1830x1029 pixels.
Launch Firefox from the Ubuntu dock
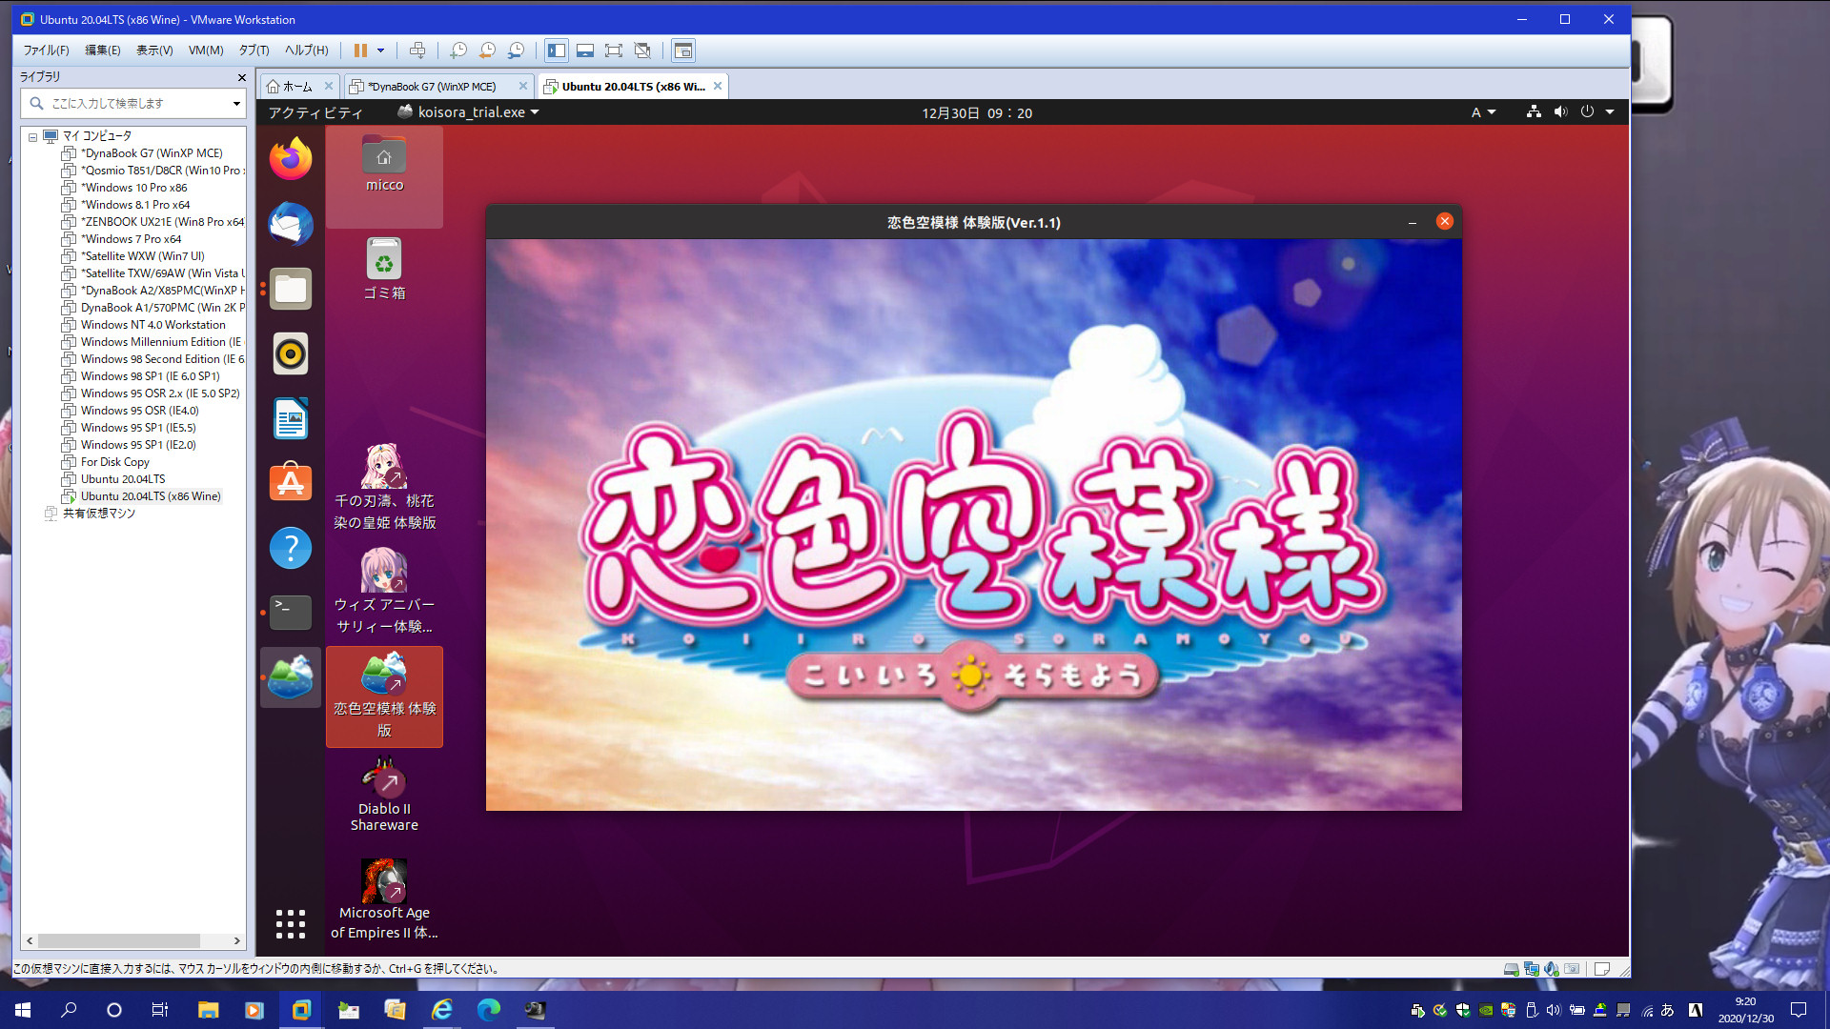tap(291, 158)
